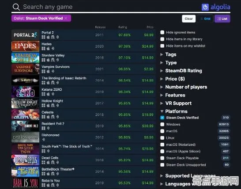Image resolution: width=241 pixels, height=189 pixels.
Task: Sort by the Price column header
Action: tap(150, 27)
